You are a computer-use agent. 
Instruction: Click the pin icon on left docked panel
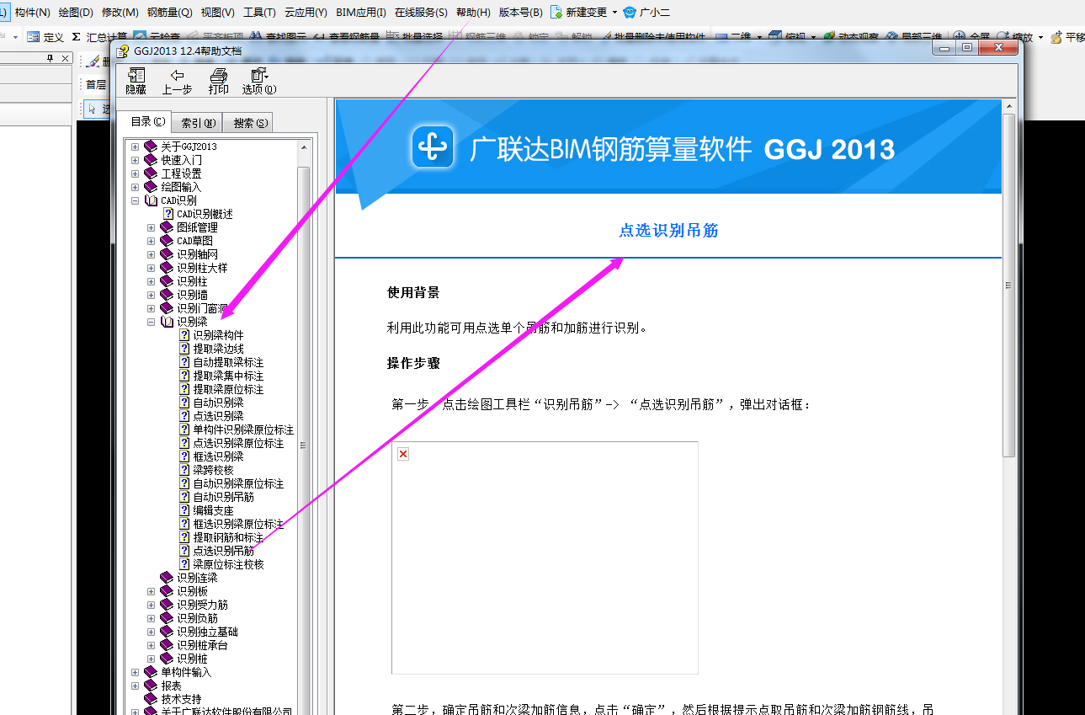click(x=50, y=58)
